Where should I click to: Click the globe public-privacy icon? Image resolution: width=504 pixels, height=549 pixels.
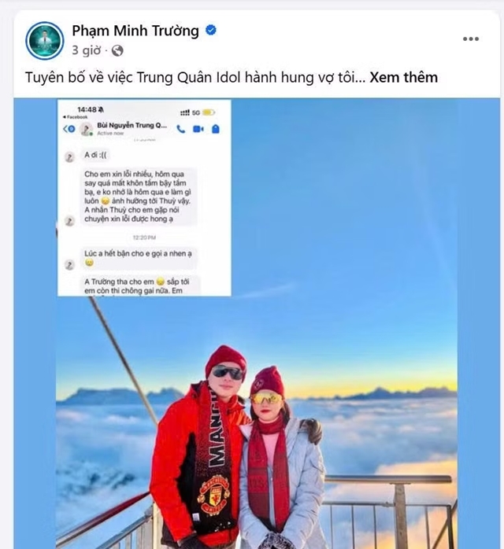pos(117,51)
